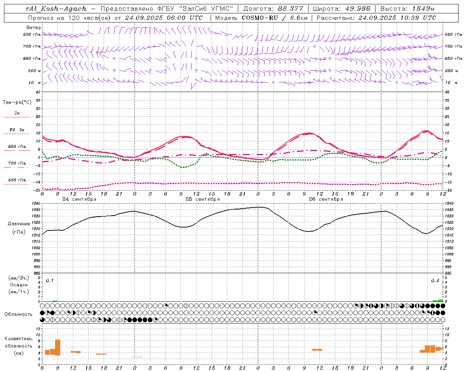Click the latitude value Широта: 49.986
The height and width of the screenshot is (371, 464).
(341, 9)
